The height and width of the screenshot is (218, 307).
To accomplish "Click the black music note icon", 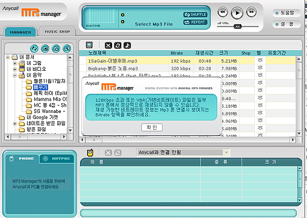I will point(127,45).
